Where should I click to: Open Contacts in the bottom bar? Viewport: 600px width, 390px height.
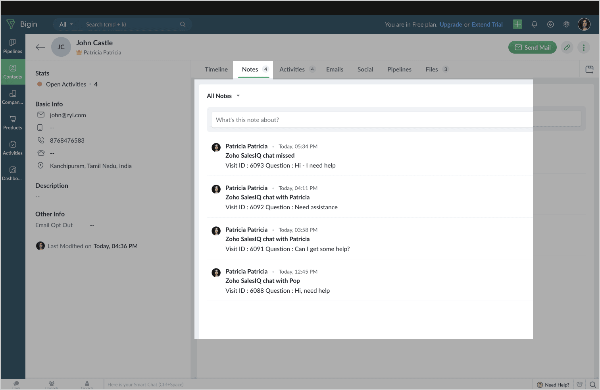pos(87,384)
